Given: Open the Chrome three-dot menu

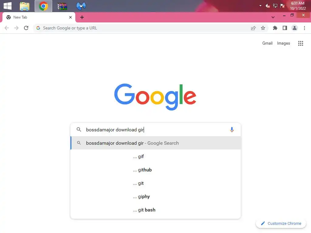Looking at the screenshot, I should [x=304, y=28].
